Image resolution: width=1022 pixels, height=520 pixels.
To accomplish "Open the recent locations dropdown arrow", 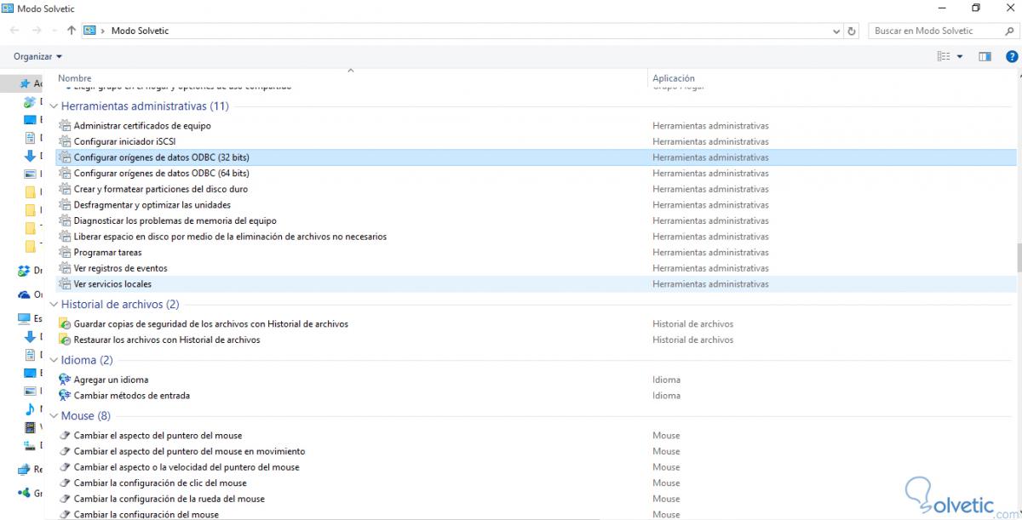I will tap(55, 31).
